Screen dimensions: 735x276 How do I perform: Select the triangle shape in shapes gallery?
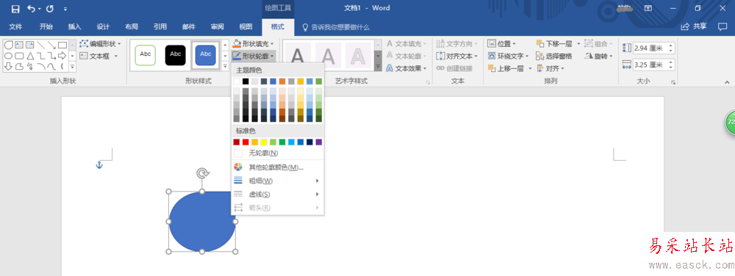point(30,56)
